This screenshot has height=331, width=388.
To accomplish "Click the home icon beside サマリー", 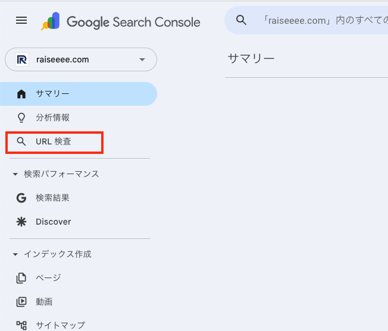I will tap(21, 94).
